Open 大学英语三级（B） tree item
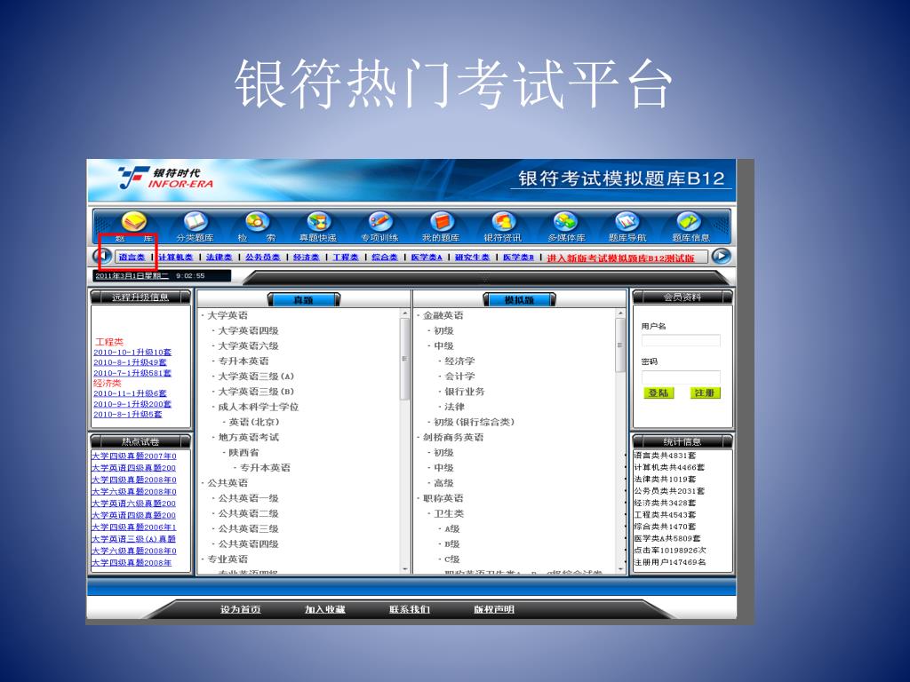Image resolution: width=910 pixels, height=682 pixels. (256, 392)
